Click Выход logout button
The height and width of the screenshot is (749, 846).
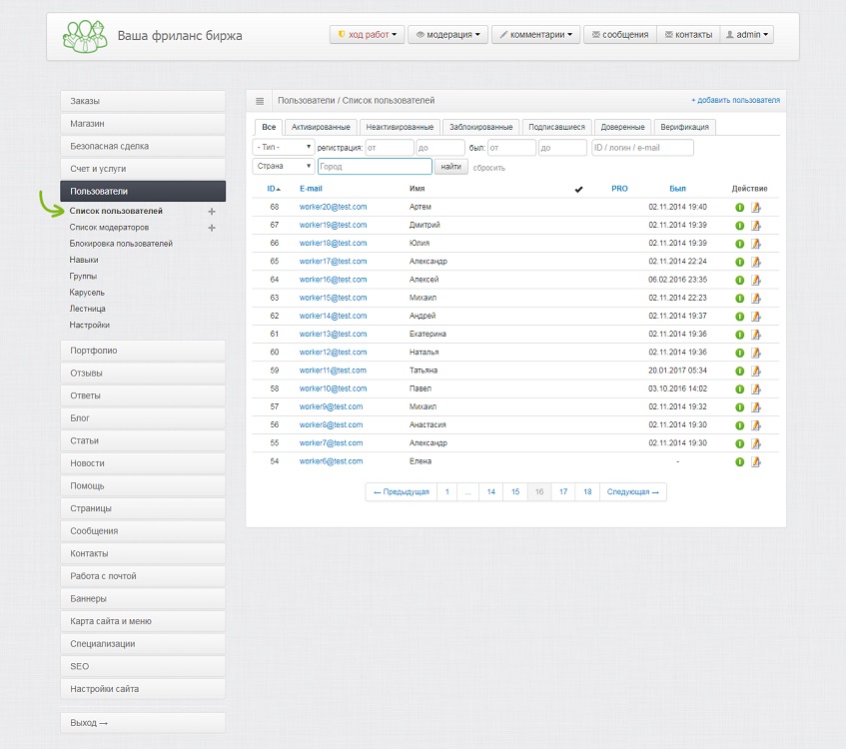143,723
